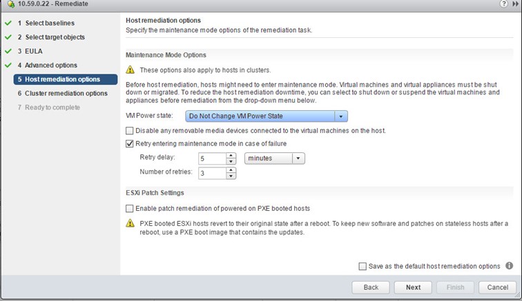Go to step 4 Advanced options
This screenshot has width=522, height=301.
click(x=47, y=65)
